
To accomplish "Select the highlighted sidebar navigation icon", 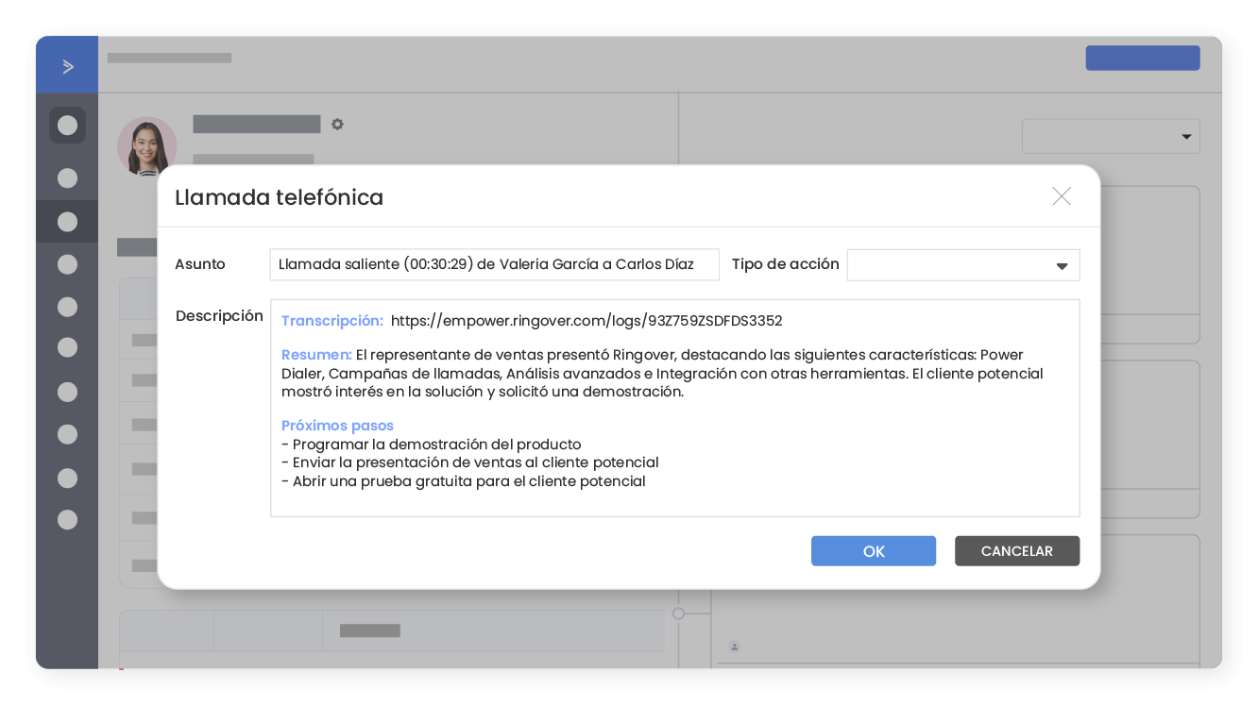I will pyautogui.click(x=67, y=222).
